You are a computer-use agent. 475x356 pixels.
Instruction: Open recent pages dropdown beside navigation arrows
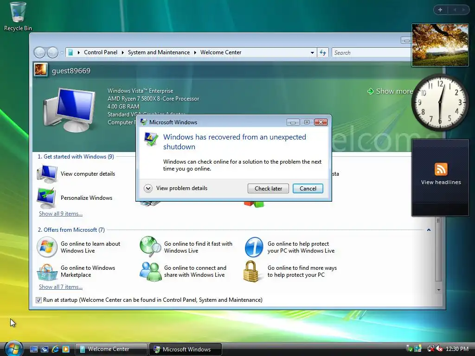pyautogui.click(x=62, y=53)
